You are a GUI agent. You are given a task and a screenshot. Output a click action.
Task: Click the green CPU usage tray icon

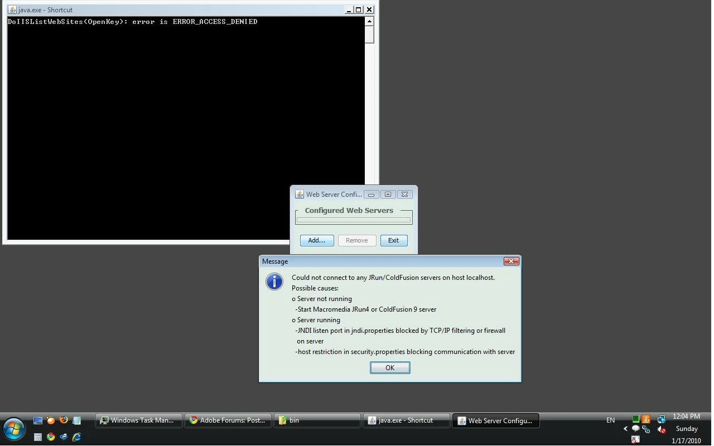(636, 419)
